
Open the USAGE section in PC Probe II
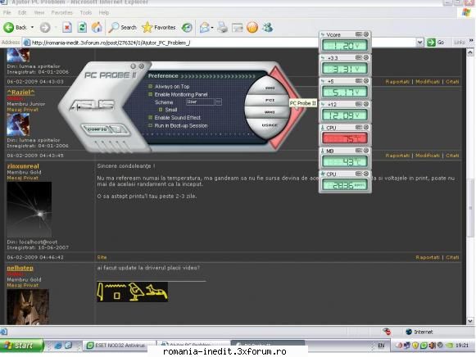coord(270,125)
